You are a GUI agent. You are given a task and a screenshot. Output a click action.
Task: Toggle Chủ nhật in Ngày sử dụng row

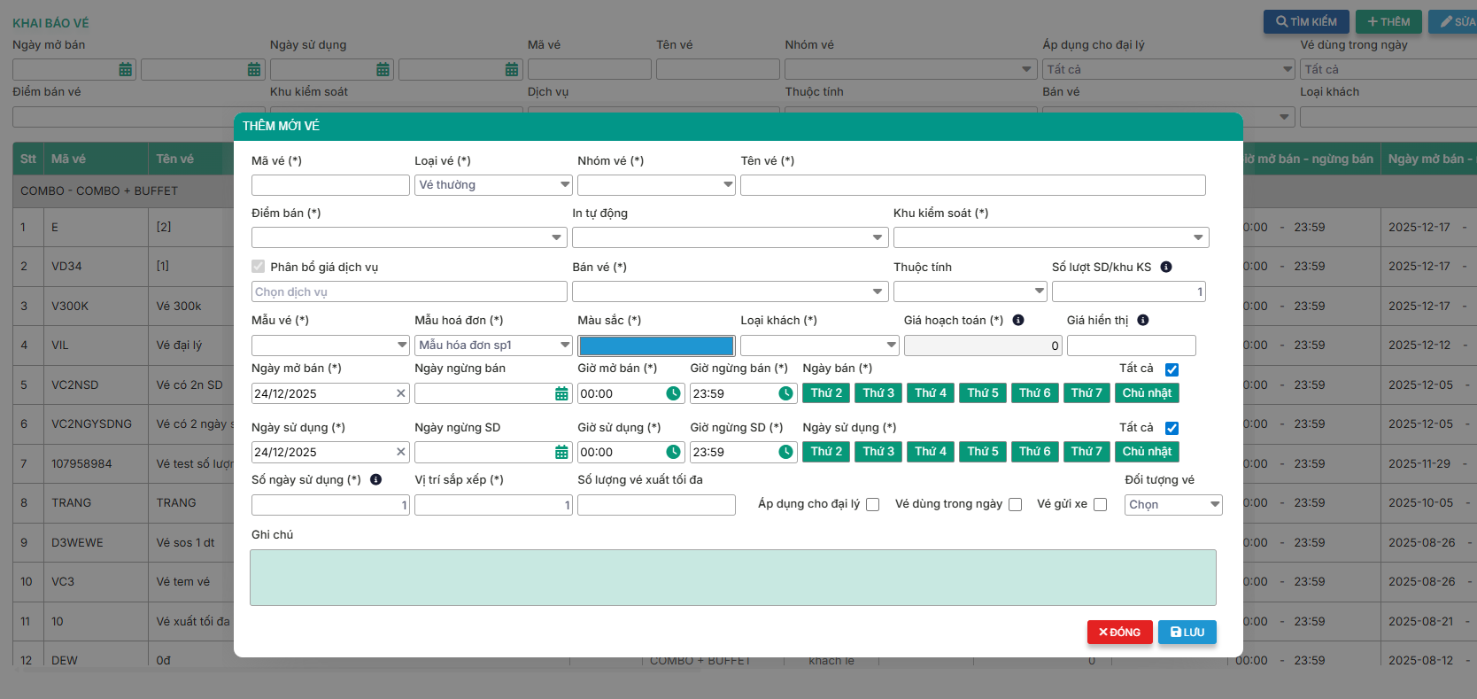click(1147, 451)
